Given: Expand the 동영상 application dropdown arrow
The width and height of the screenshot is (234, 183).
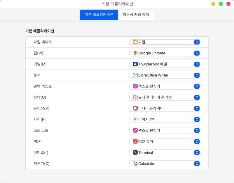Looking at the screenshot, I should pyautogui.click(x=197, y=108).
